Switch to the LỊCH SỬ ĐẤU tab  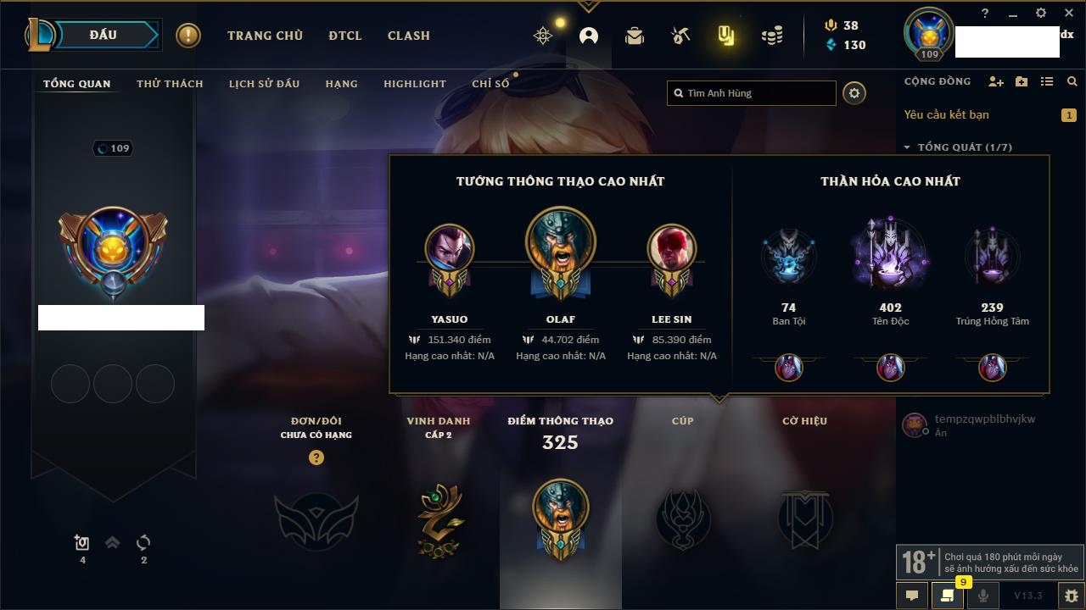(x=264, y=84)
